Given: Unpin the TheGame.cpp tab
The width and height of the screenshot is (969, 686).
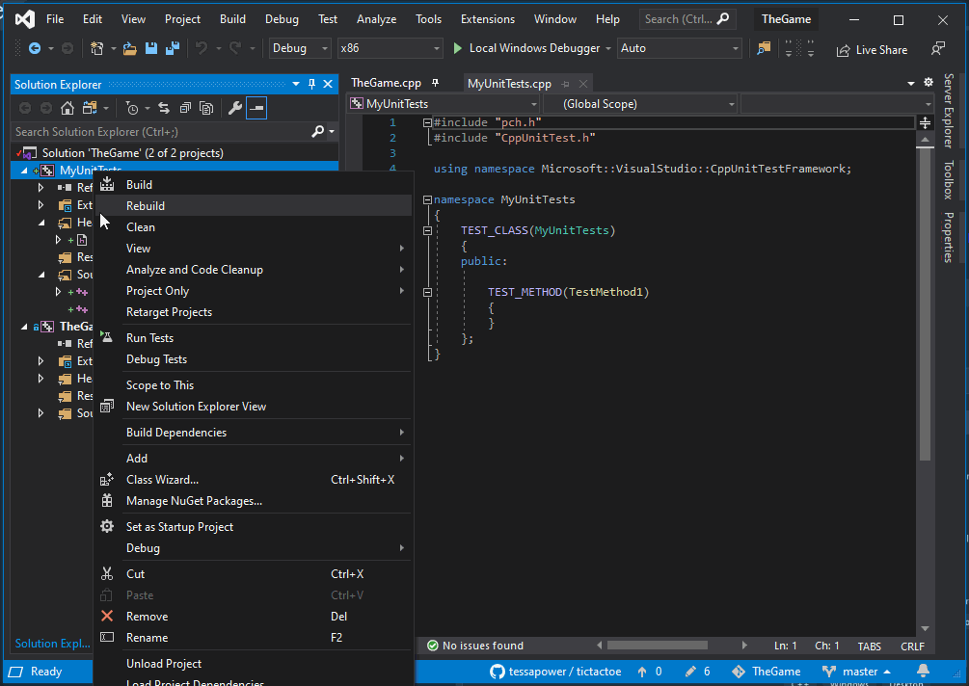Looking at the screenshot, I should (x=436, y=83).
